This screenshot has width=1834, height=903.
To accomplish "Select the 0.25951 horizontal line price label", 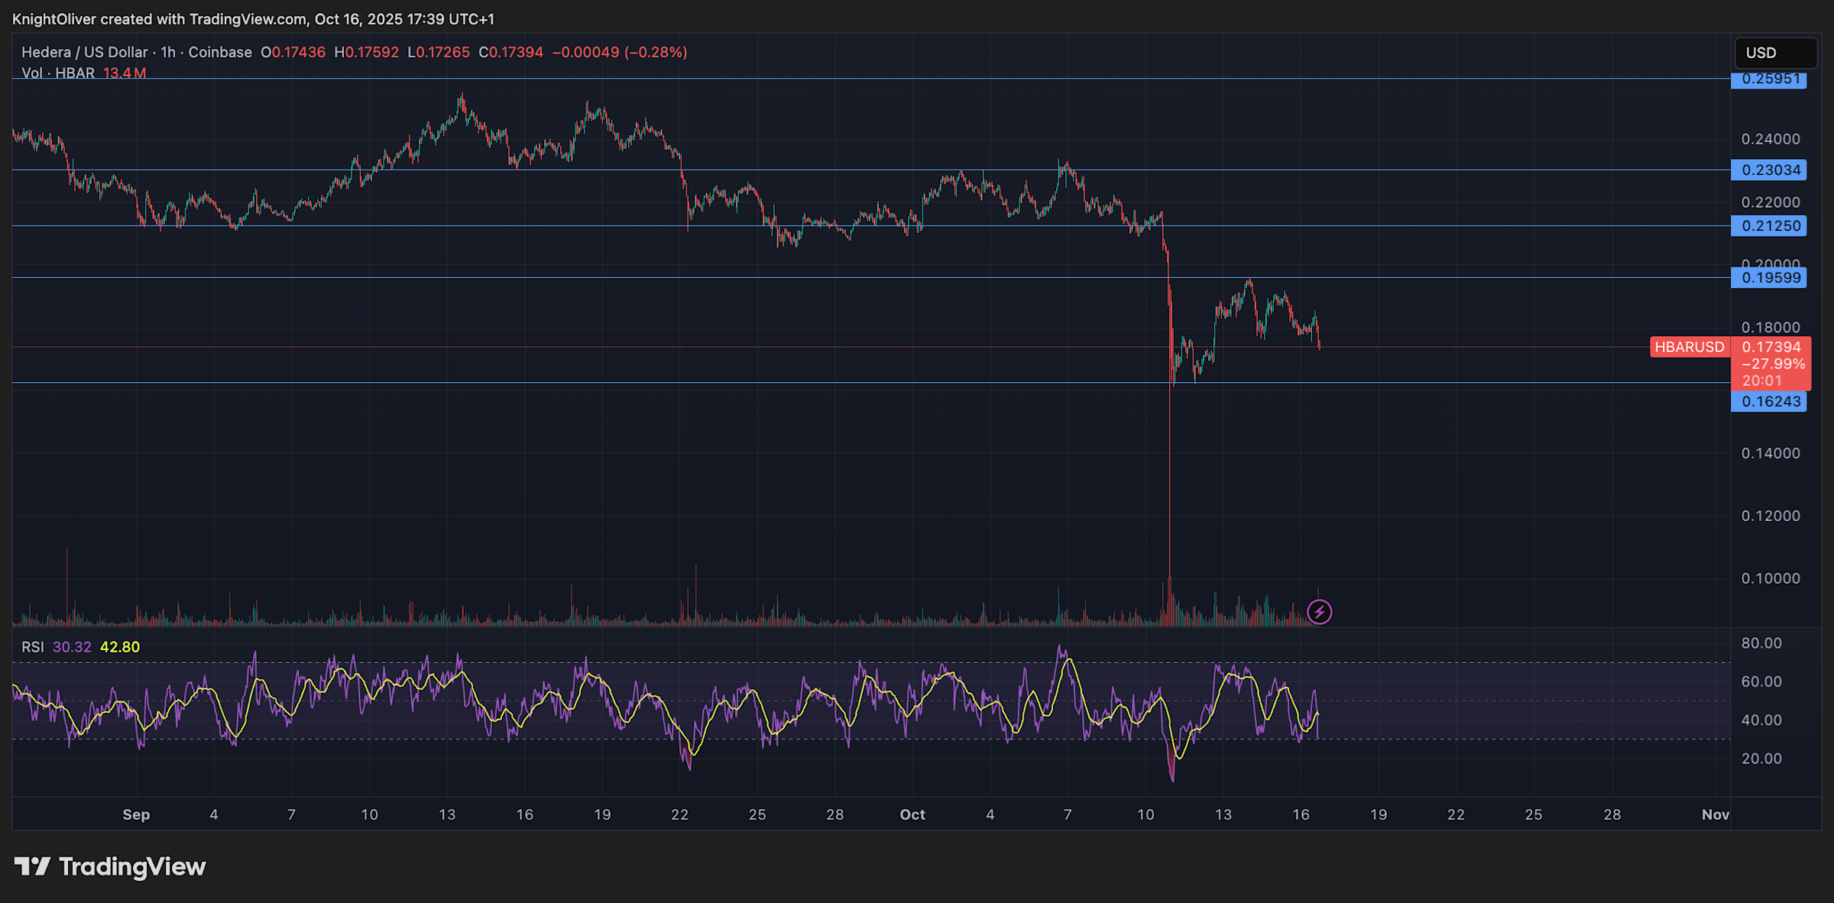I will point(1768,79).
